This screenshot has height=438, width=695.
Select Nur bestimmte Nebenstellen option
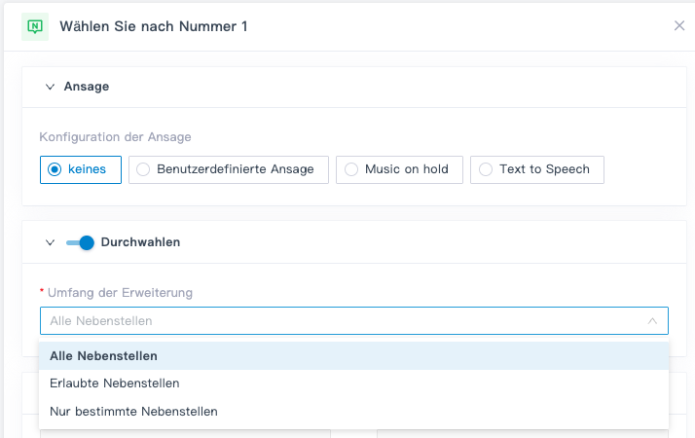tap(133, 412)
